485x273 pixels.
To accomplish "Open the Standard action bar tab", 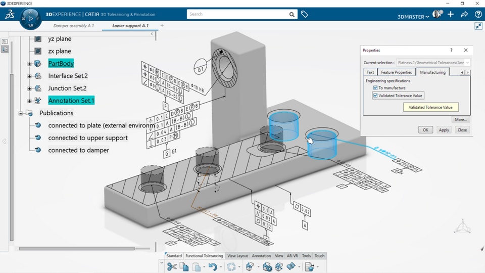I will (174, 256).
